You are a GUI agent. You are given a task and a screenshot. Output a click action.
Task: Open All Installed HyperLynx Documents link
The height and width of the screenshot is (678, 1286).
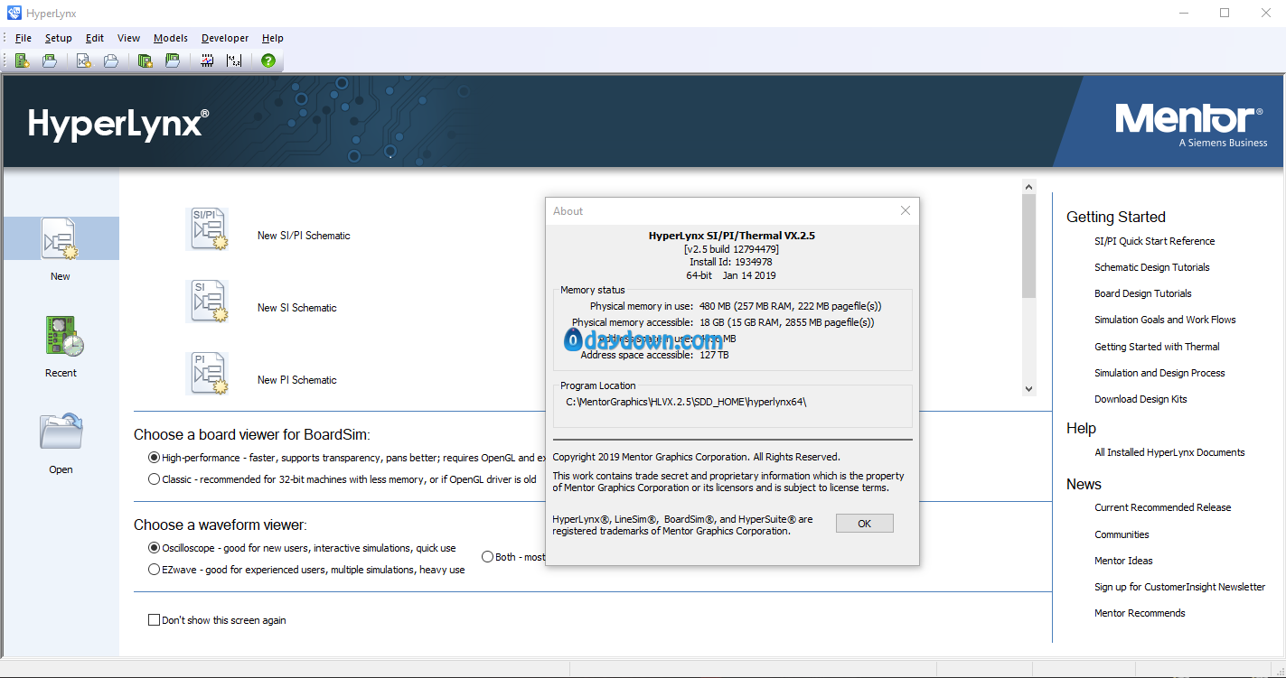click(1169, 452)
